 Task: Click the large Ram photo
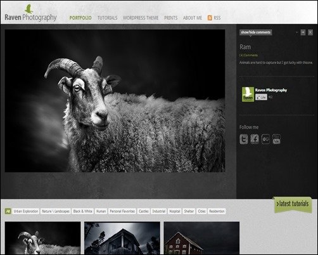[x=115, y=101]
